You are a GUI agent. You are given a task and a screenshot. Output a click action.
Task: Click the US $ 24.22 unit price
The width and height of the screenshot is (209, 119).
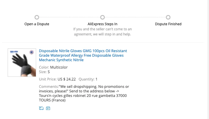click(x=66, y=79)
